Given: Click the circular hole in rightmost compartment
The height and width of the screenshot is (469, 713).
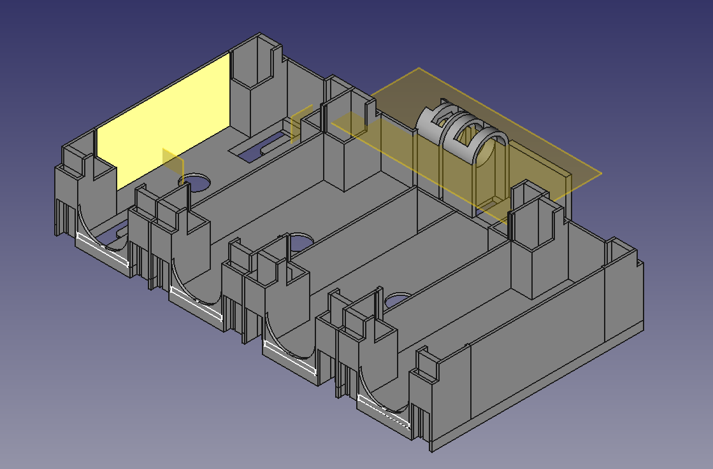Looking at the screenshot, I should point(399,298).
